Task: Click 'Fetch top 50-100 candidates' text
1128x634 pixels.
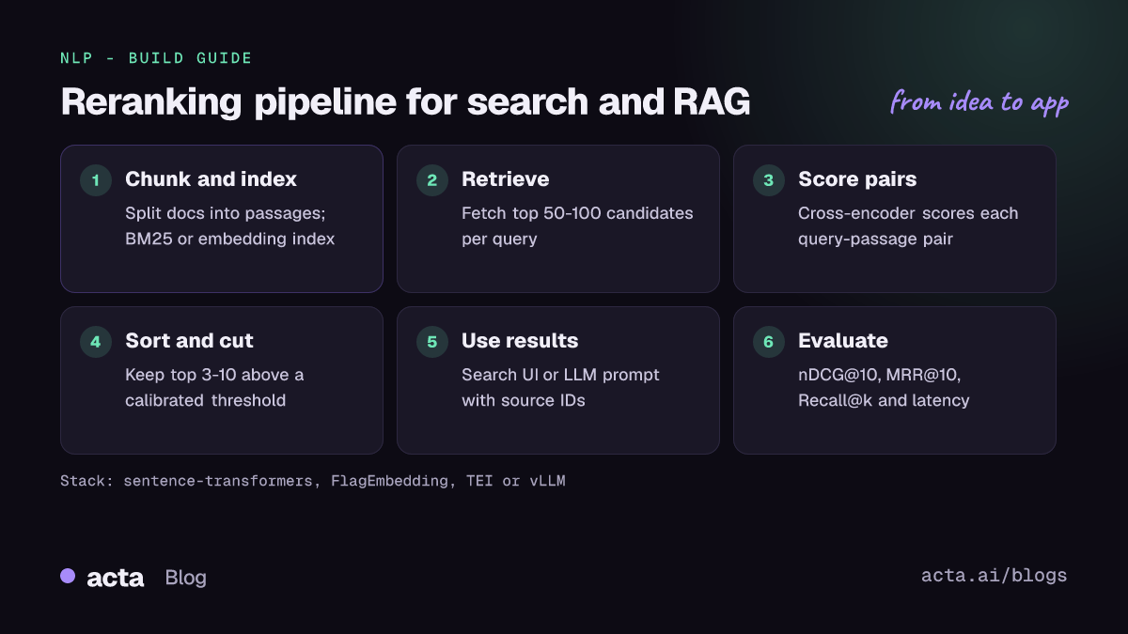Action: tap(577, 213)
